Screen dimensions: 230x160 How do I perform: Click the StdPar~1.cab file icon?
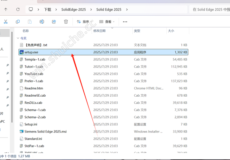(21, 146)
